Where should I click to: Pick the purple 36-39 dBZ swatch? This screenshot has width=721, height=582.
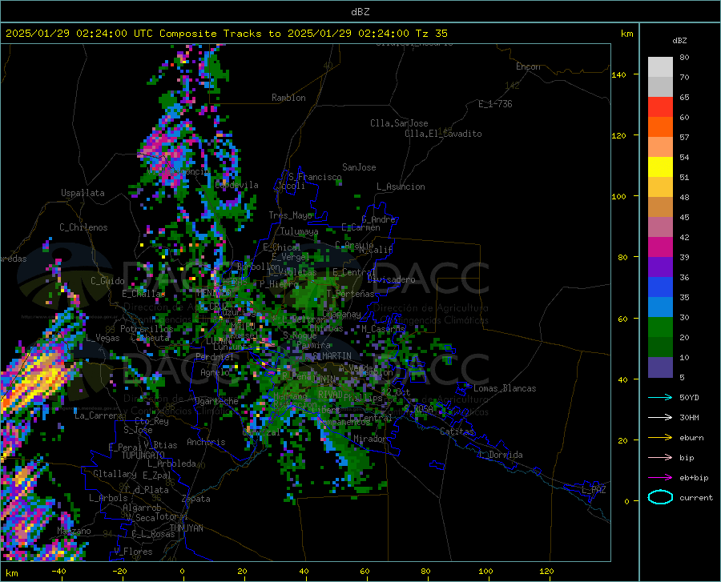pyautogui.click(x=660, y=267)
